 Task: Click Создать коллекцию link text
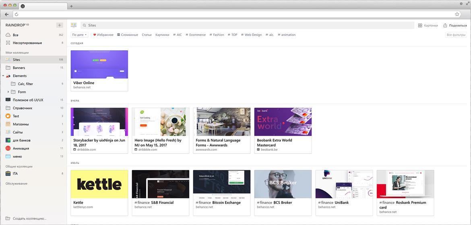tap(29, 219)
